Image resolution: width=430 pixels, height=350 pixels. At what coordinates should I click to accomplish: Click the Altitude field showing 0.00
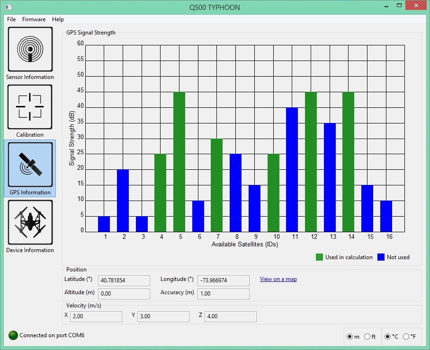[x=124, y=294]
